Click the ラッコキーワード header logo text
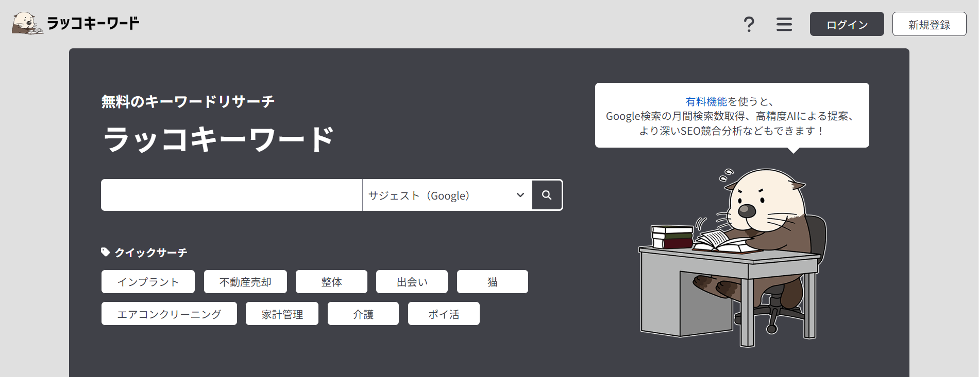Image resolution: width=979 pixels, height=377 pixels. pyautogui.click(x=93, y=24)
